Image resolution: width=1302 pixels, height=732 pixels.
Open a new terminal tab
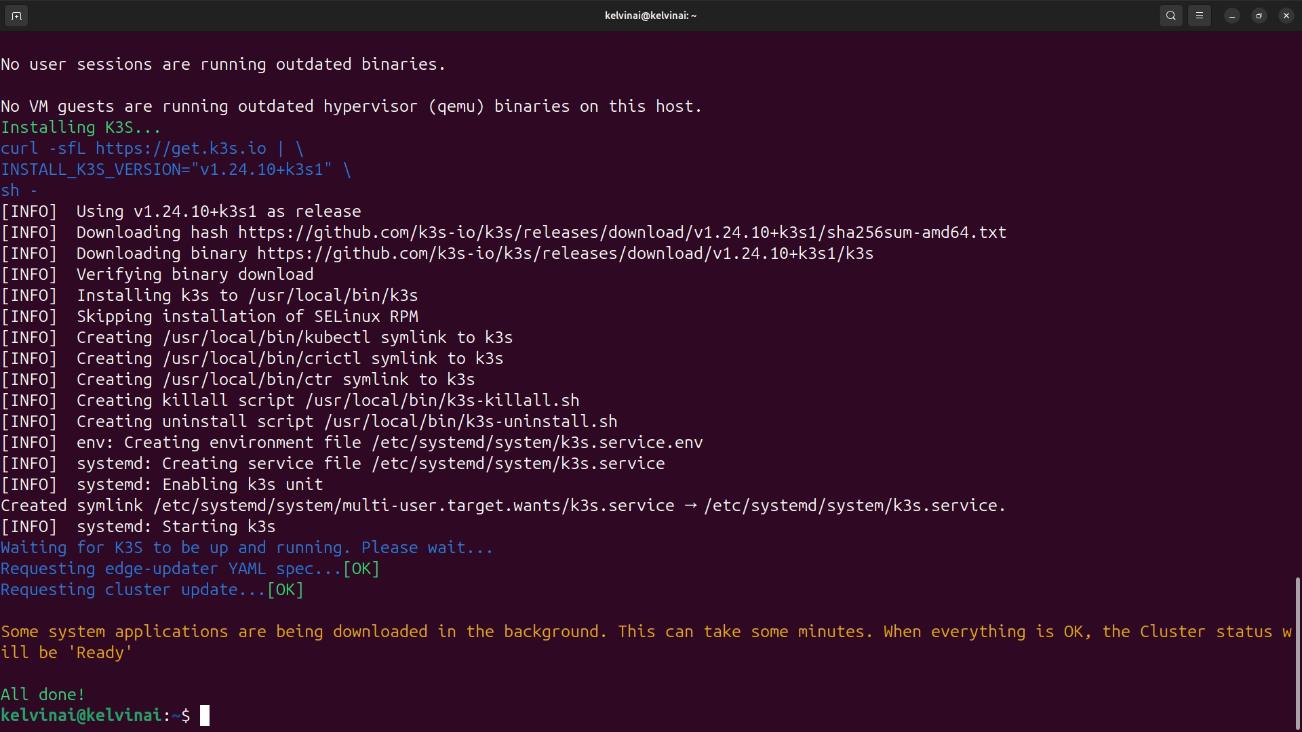click(x=16, y=16)
